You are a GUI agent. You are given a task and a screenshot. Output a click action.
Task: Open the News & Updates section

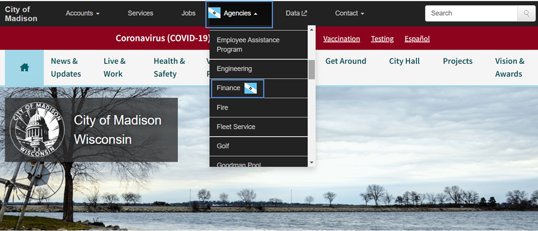point(66,67)
